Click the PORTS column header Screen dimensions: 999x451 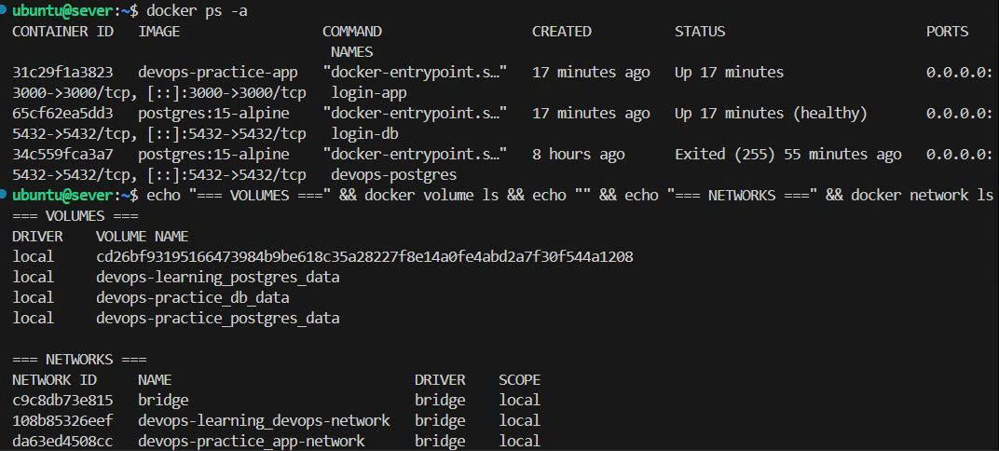[947, 31]
